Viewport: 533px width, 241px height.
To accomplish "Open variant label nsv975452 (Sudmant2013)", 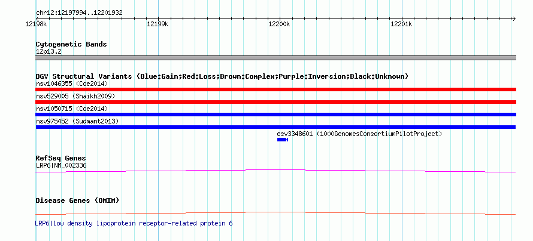I will pyautogui.click(x=77, y=121).
